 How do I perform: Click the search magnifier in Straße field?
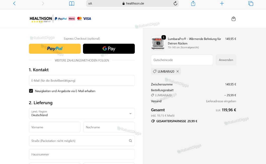(130, 141)
